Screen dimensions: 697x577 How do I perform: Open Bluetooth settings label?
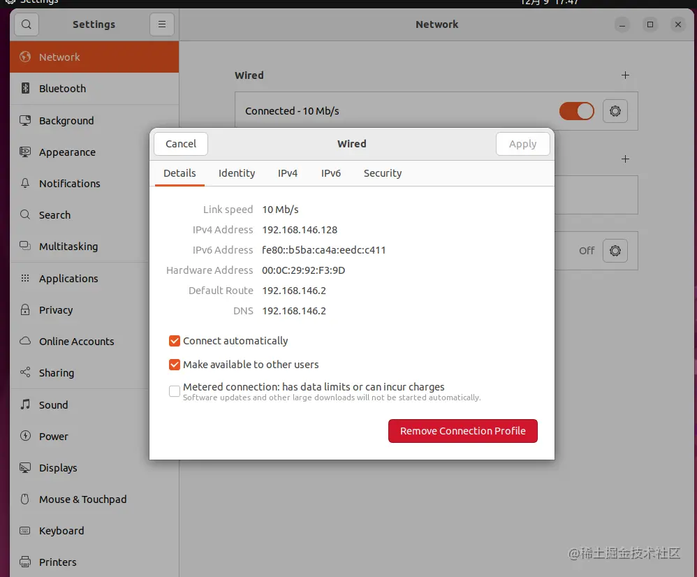63,89
